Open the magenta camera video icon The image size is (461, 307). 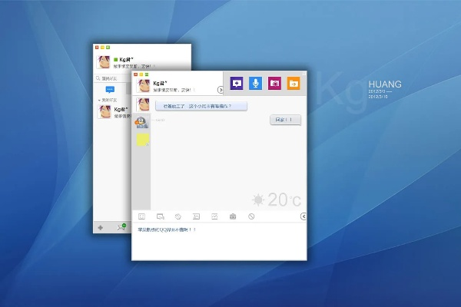pyautogui.click(x=275, y=83)
